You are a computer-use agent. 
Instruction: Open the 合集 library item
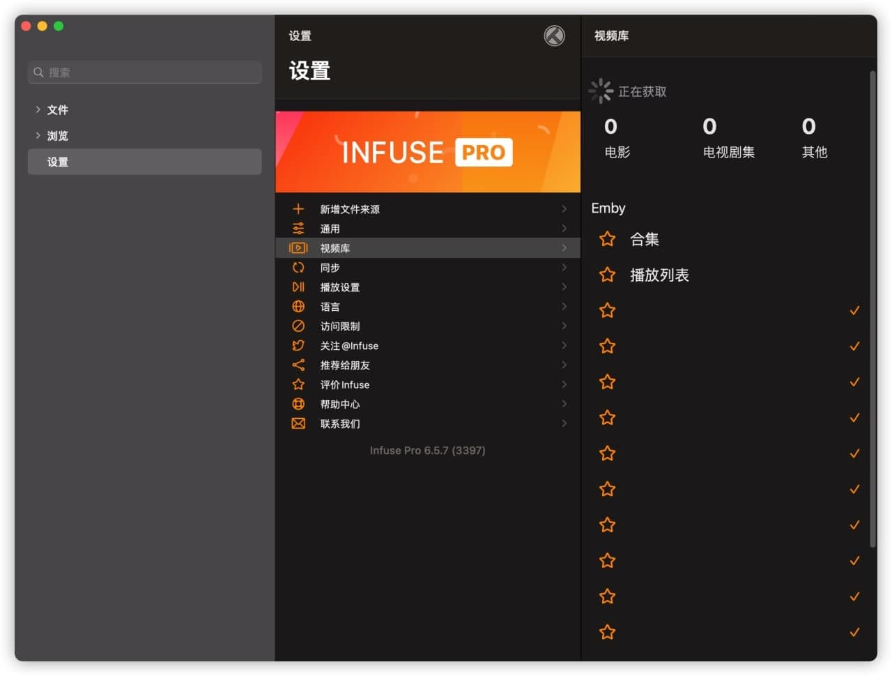729,239
